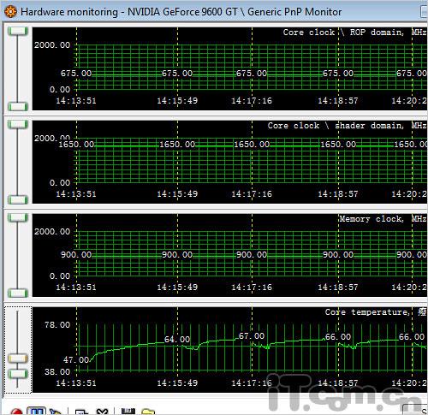Click the Hardware monitoring window title text
This screenshot has width=428, height=415.
(x=181, y=12)
